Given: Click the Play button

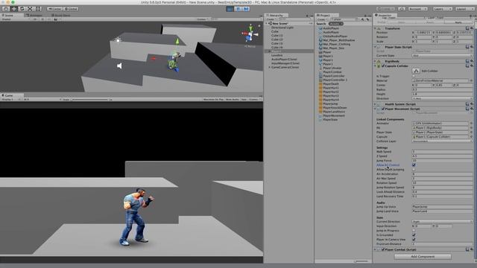Looking at the screenshot, I should click(x=230, y=9).
